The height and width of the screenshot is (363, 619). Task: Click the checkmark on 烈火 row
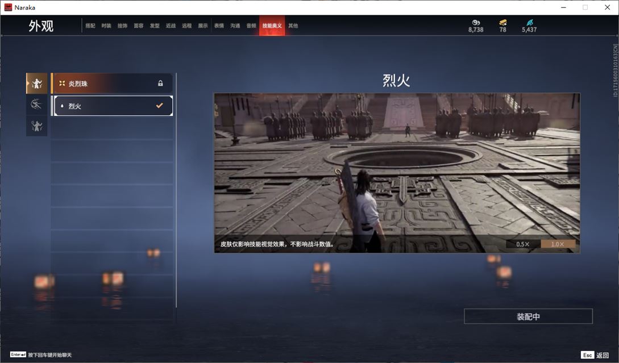(160, 105)
